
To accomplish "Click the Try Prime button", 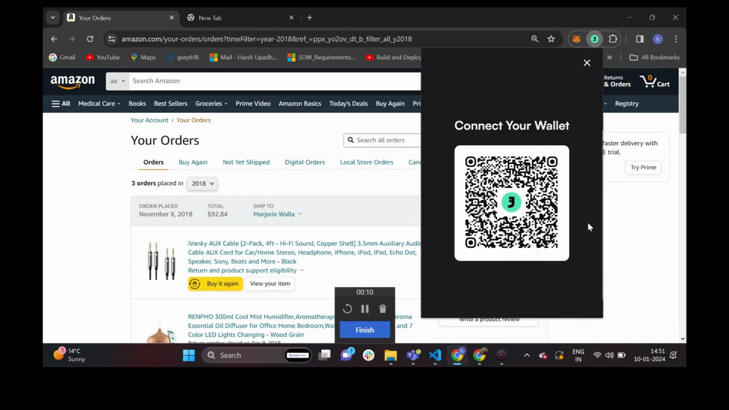I will [x=643, y=167].
